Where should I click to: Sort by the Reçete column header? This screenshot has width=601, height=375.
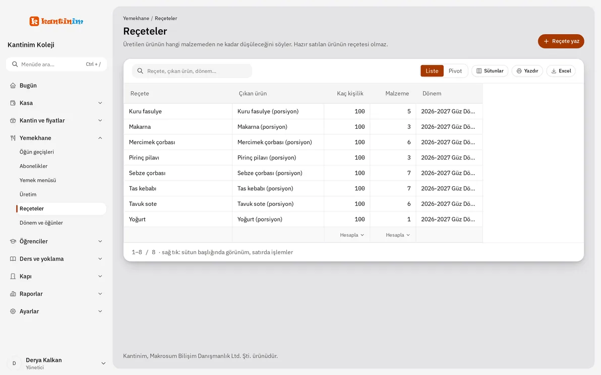click(x=178, y=93)
